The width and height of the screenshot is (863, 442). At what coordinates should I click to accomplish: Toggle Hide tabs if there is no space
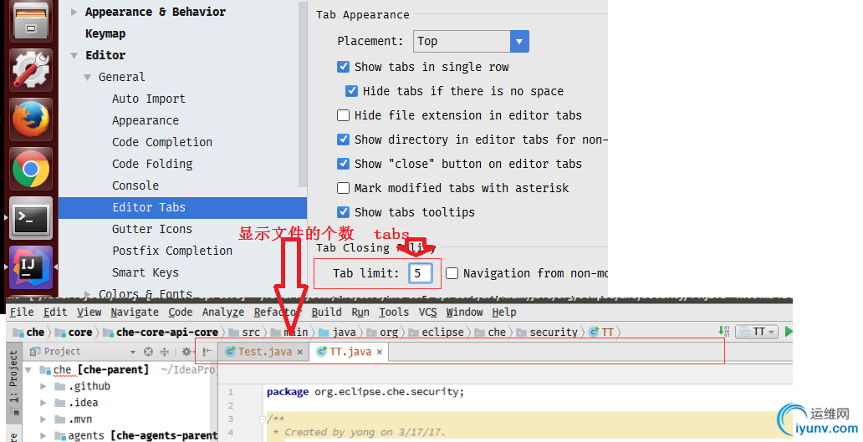351,91
